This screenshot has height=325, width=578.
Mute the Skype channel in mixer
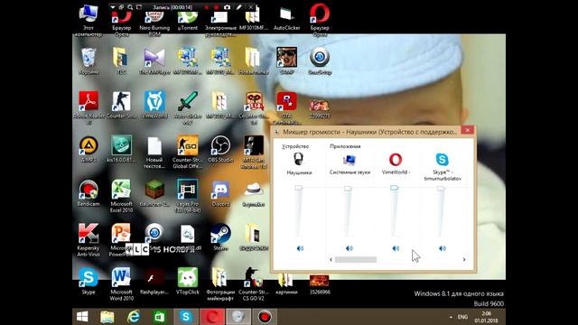[443, 248]
